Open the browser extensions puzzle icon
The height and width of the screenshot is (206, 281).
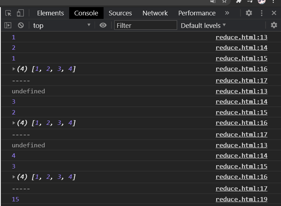point(239,1)
